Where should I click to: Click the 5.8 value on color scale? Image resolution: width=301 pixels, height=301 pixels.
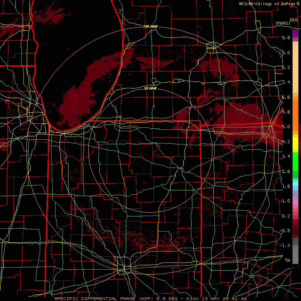pyautogui.click(x=286, y=112)
